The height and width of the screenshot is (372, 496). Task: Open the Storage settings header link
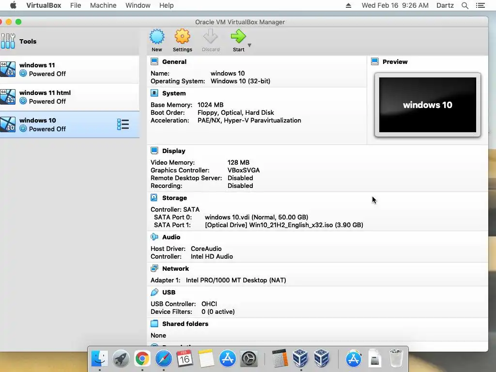pos(174,198)
